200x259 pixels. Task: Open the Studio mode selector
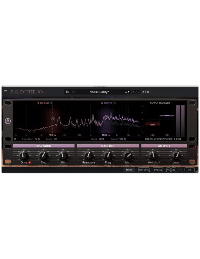(129, 170)
